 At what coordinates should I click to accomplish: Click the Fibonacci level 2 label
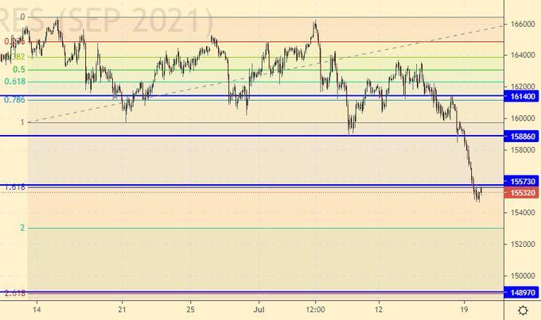22,228
